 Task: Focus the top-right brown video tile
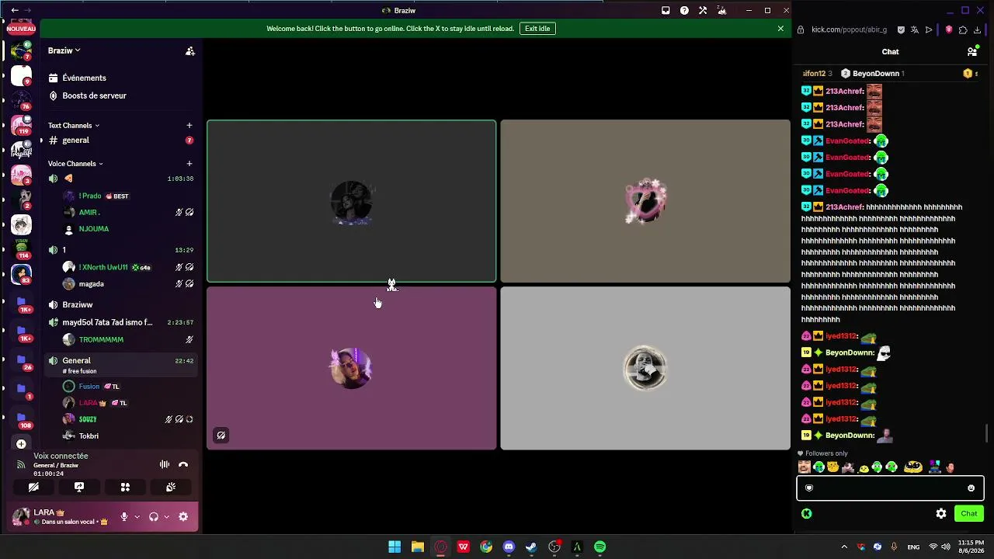(x=645, y=201)
